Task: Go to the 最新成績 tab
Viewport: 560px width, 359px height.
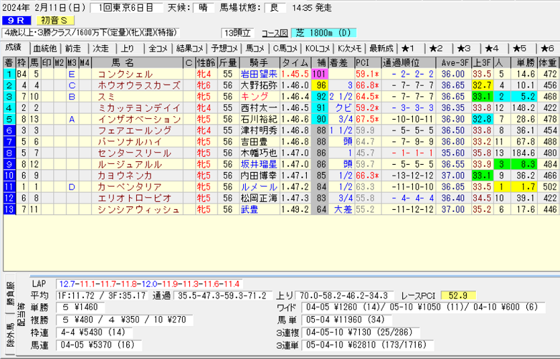Action: click(x=381, y=48)
